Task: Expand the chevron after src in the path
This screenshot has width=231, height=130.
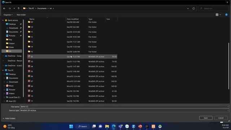Action: point(53,8)
